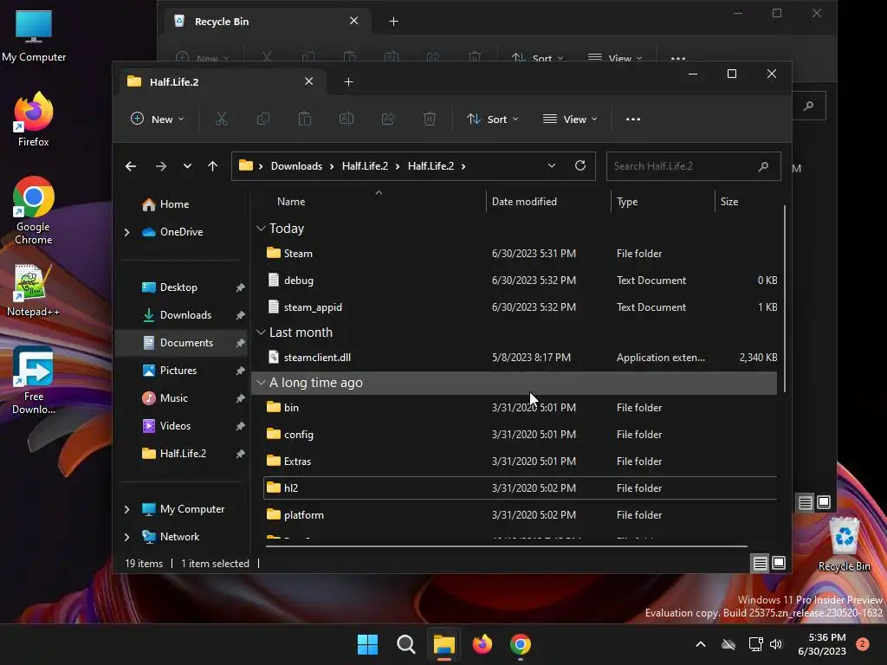
Task: Select the steamclient.dll file
Action: coord(520,358)
